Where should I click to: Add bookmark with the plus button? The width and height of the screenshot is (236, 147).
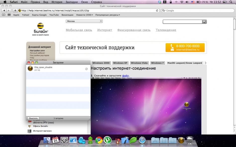(15, 11)
